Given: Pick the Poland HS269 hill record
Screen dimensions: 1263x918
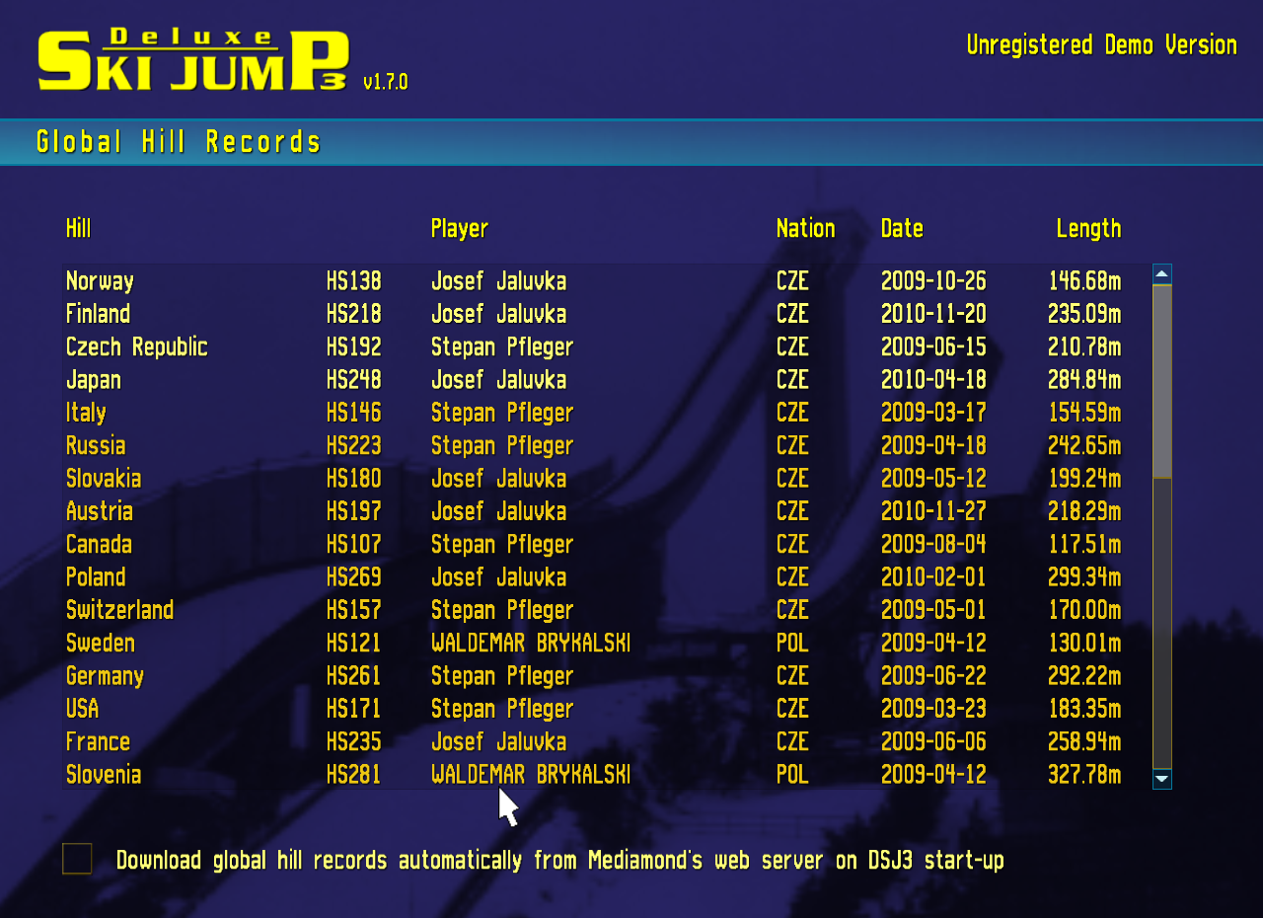Looking at the screenshot, I should tap(592, 577).
